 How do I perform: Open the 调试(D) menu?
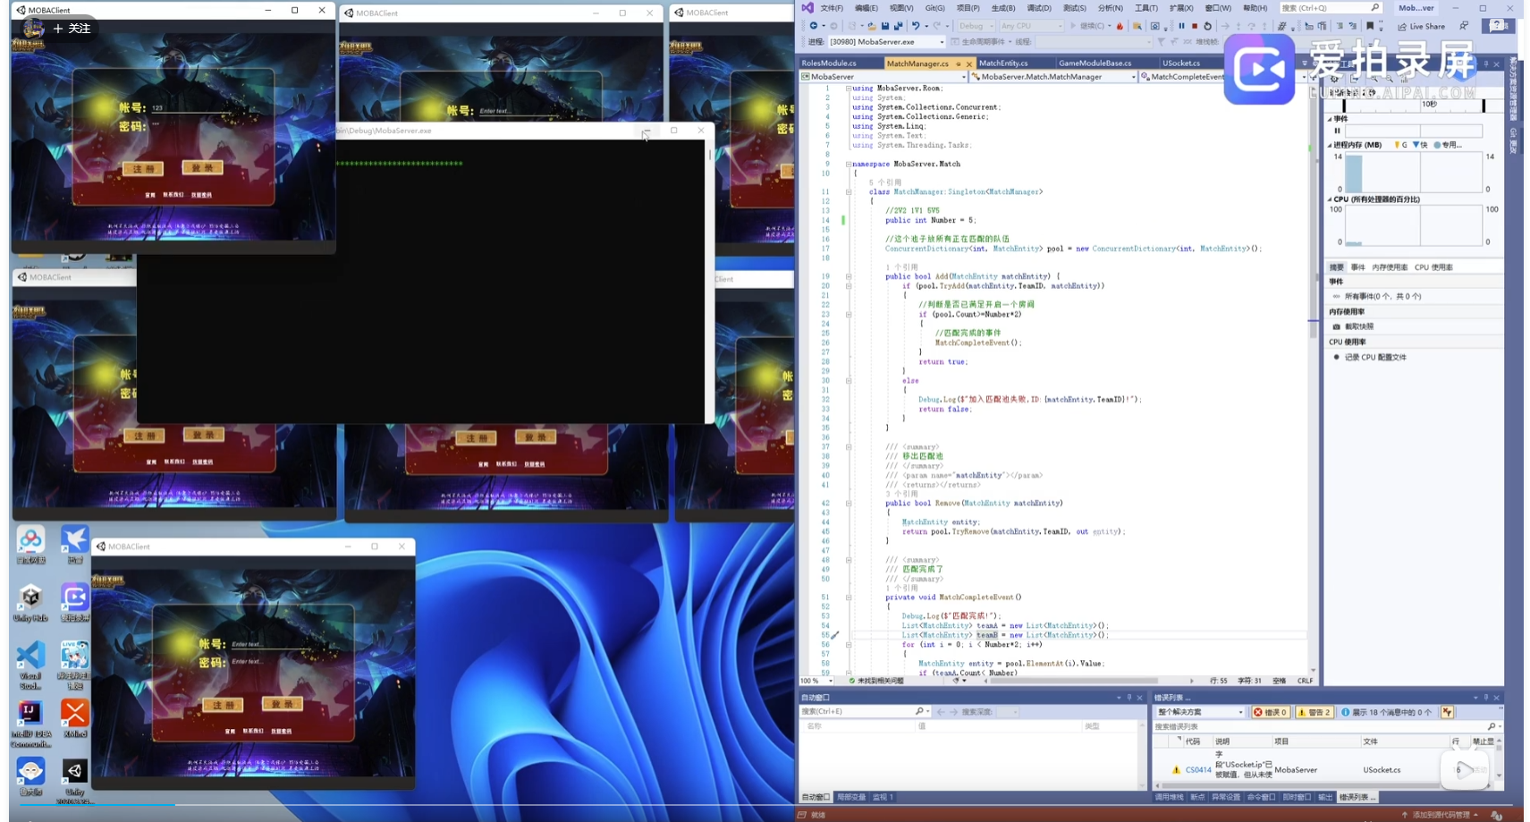click(1038, 8)
